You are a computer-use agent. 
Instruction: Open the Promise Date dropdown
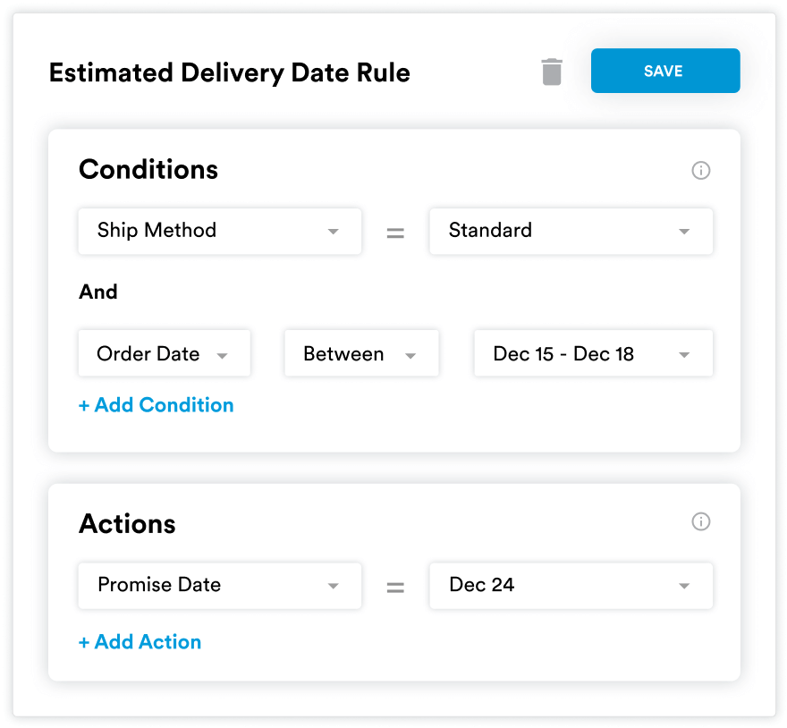pos(220,585)
